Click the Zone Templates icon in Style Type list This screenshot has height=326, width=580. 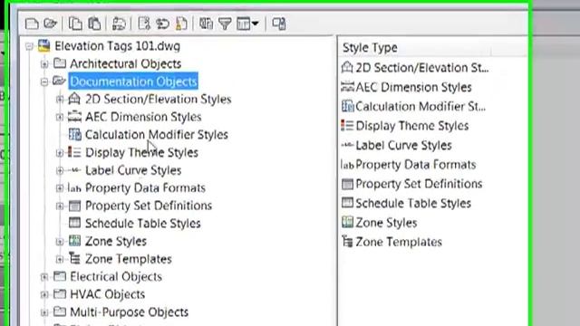pyautogui.click(x=347, y=242)
